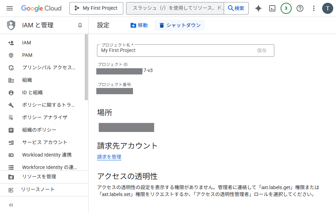The image size is (336, 213).
Task: View the notifications badge
Action: [x=286, y=8]
